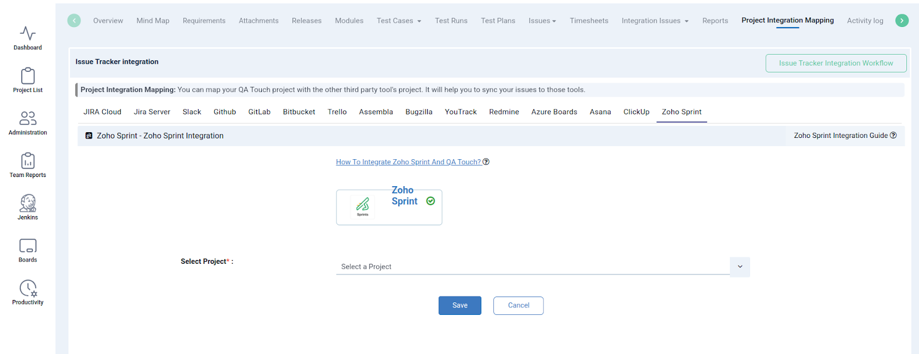
Task: Click the left green tab-scroll arrow
Action: coord(74,21)
